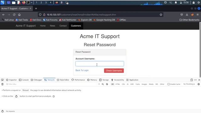This screenshot has height=113, width=201.
Task: Switch to the Accessibility devtools tab
Action: (117, 80)
